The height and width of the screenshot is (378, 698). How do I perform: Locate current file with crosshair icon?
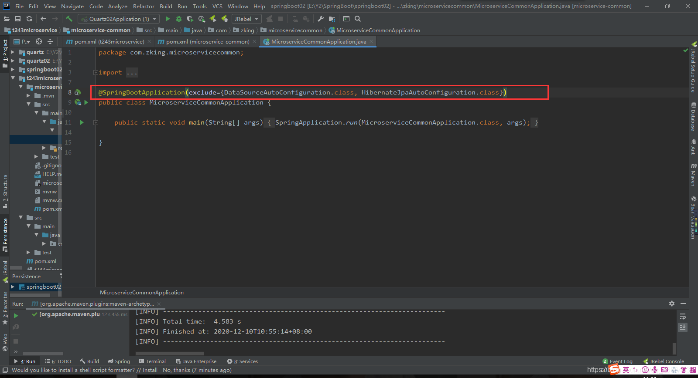(39, 41)
